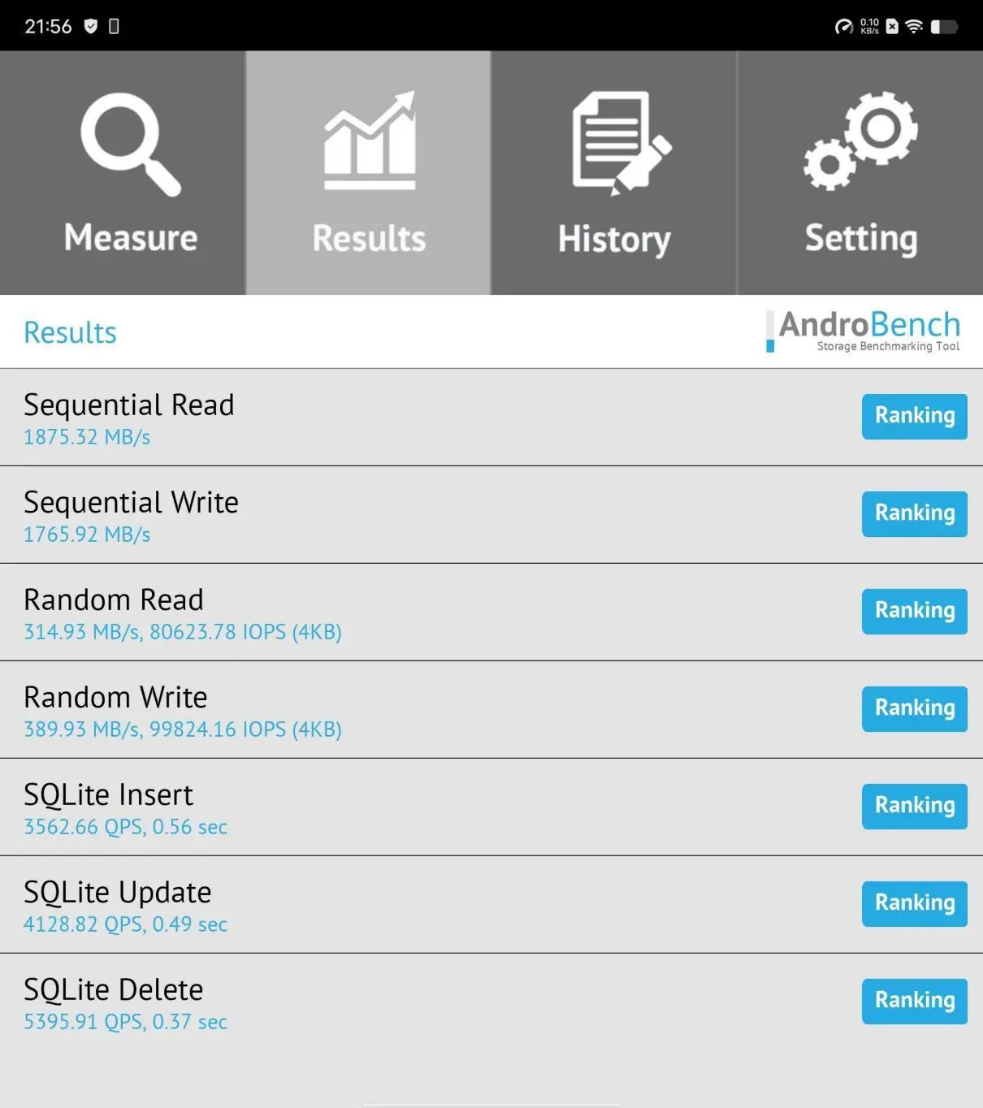Viewport: 983px width, 1108px height.
Task: Tap the History document icon
Action: (x=621, y=143)
